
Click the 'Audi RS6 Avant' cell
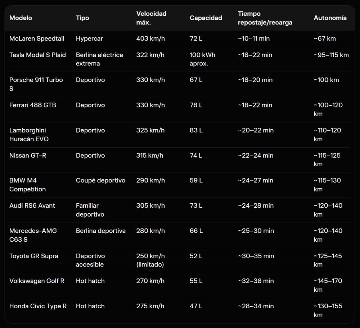(32, 206)
